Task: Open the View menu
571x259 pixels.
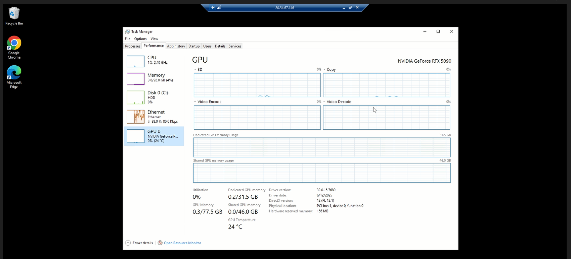Action: pyautogui.click(x=154, y=39)
